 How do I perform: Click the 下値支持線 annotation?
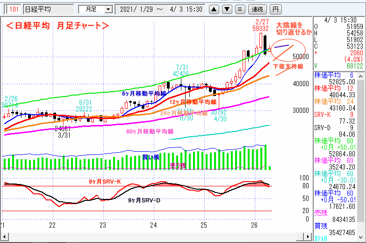point(288,66)
